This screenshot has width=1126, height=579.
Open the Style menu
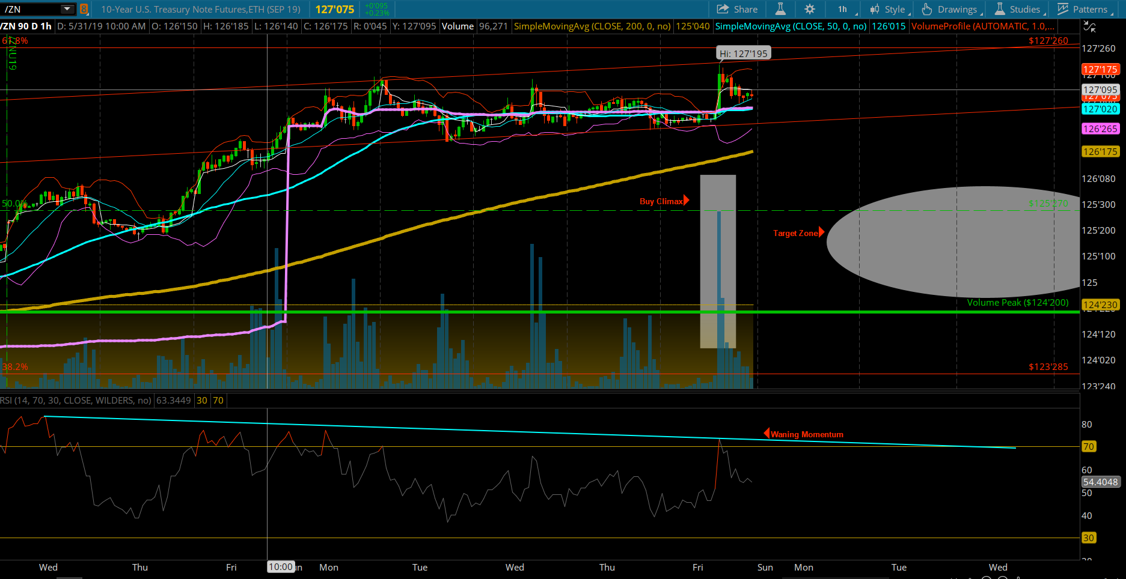point(889,9)
